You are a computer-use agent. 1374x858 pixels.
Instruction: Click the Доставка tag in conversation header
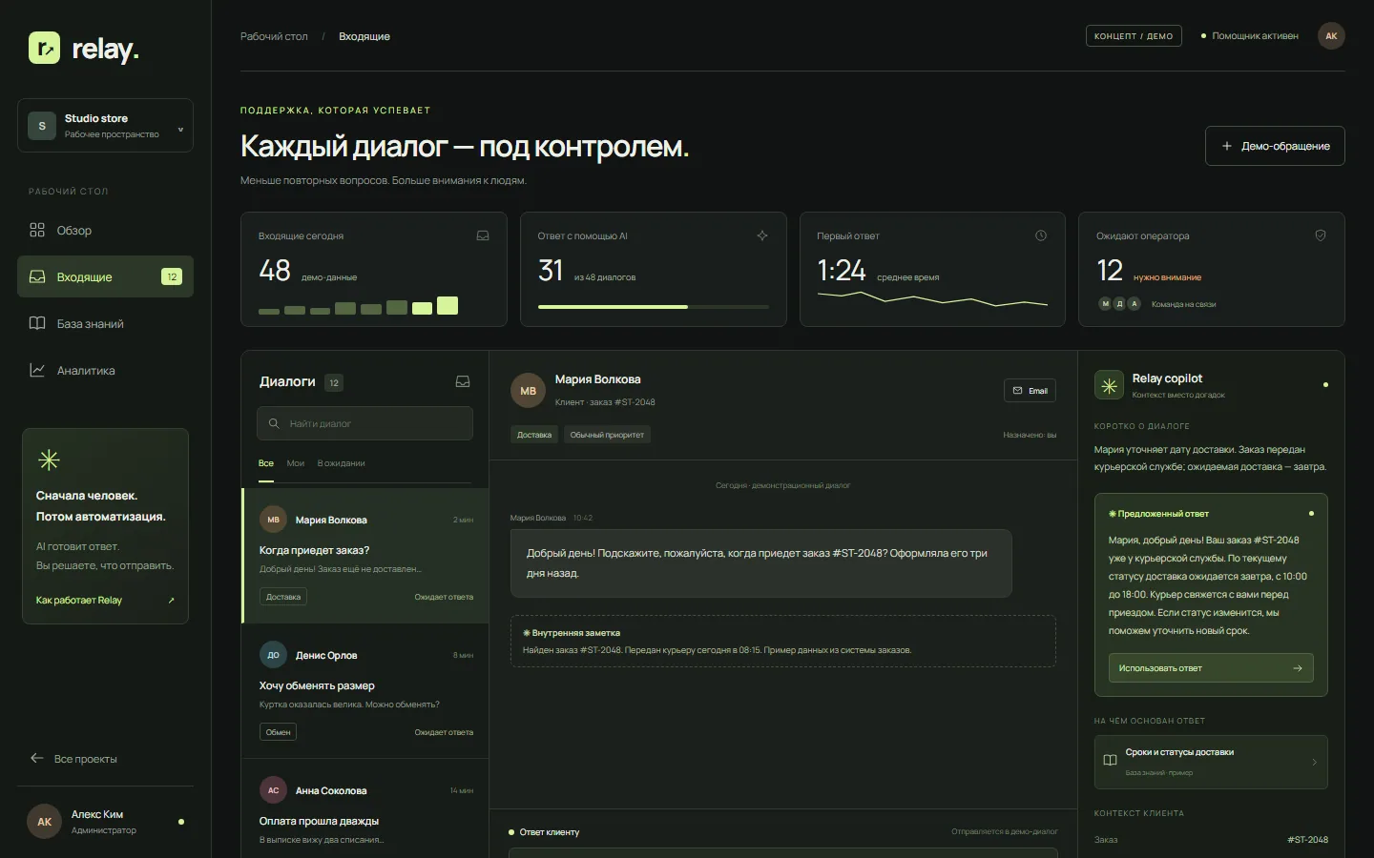pos(534,435)
